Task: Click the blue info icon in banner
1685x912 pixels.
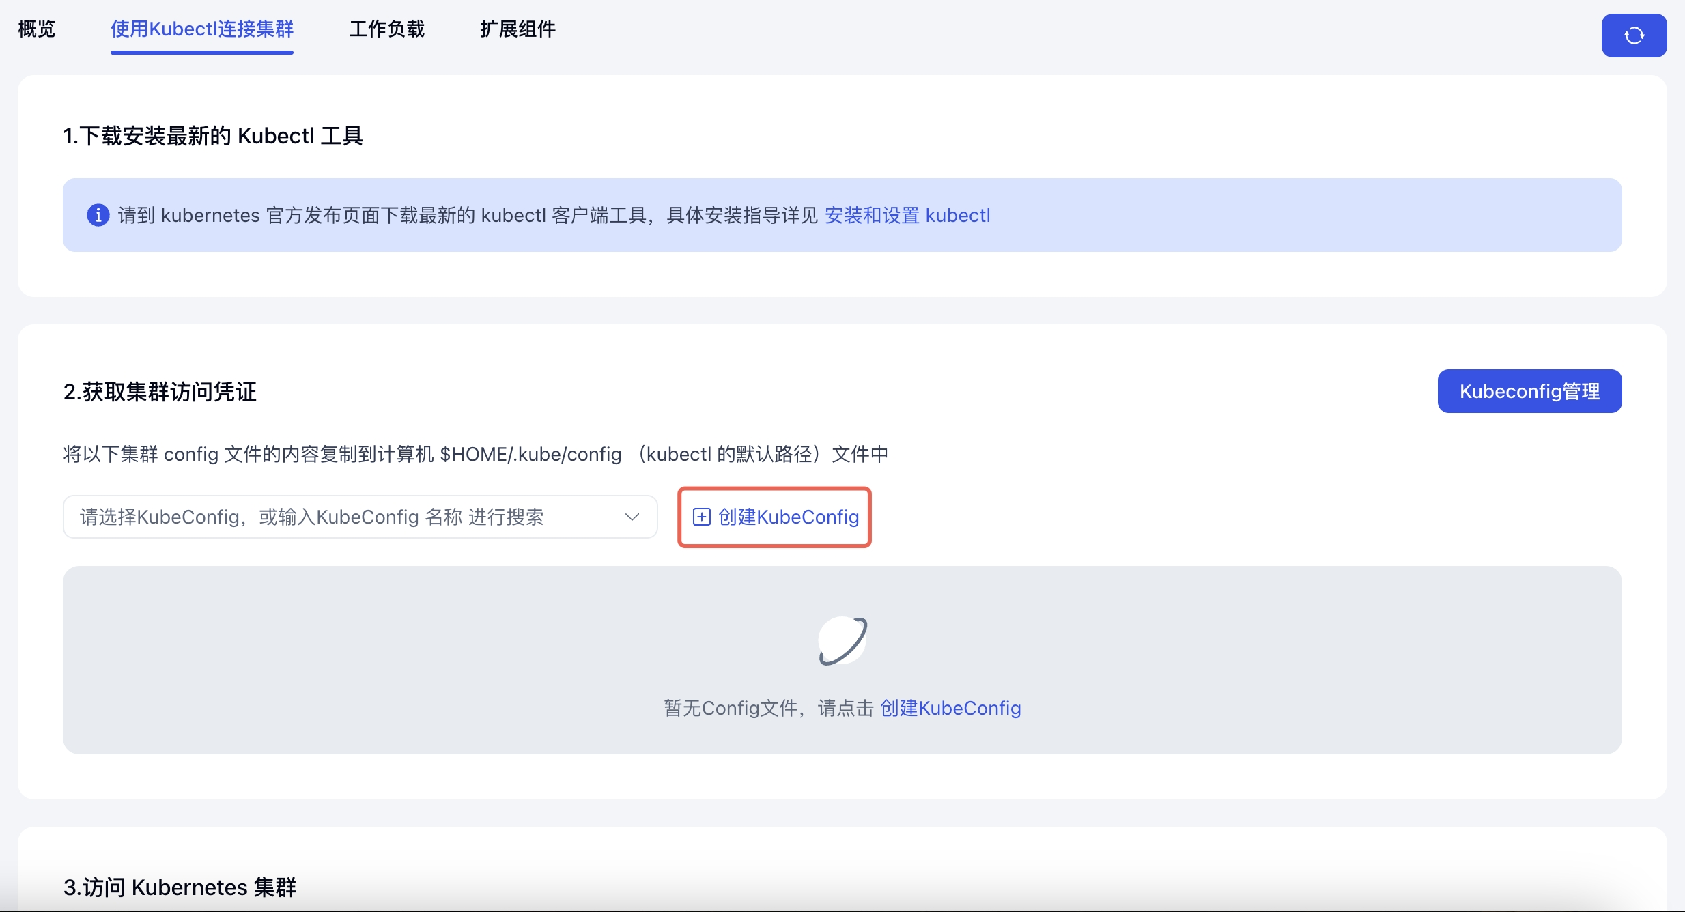Action: click(98, 215)
